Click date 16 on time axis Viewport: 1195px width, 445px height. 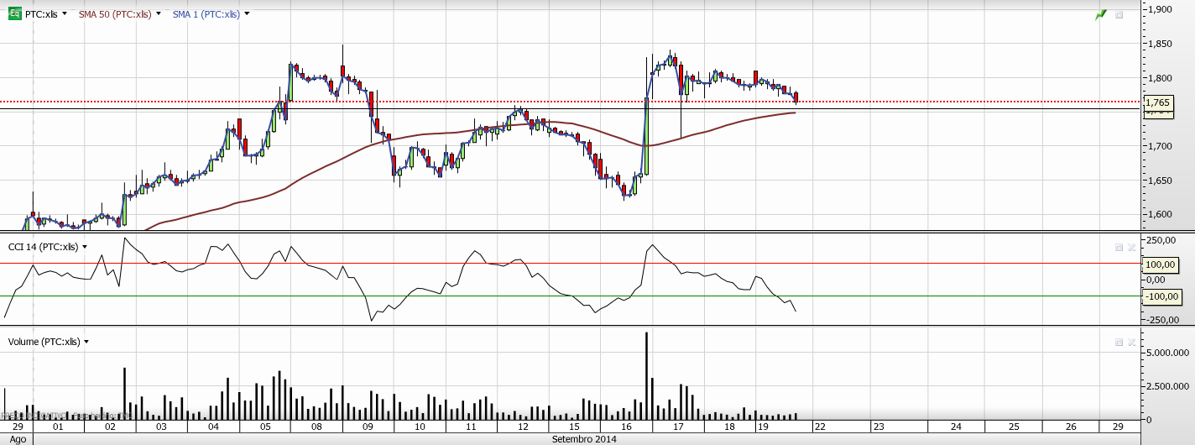[x=628, y=427]
